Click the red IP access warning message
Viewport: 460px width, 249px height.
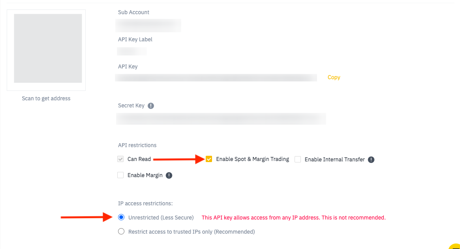click(293, 218)
